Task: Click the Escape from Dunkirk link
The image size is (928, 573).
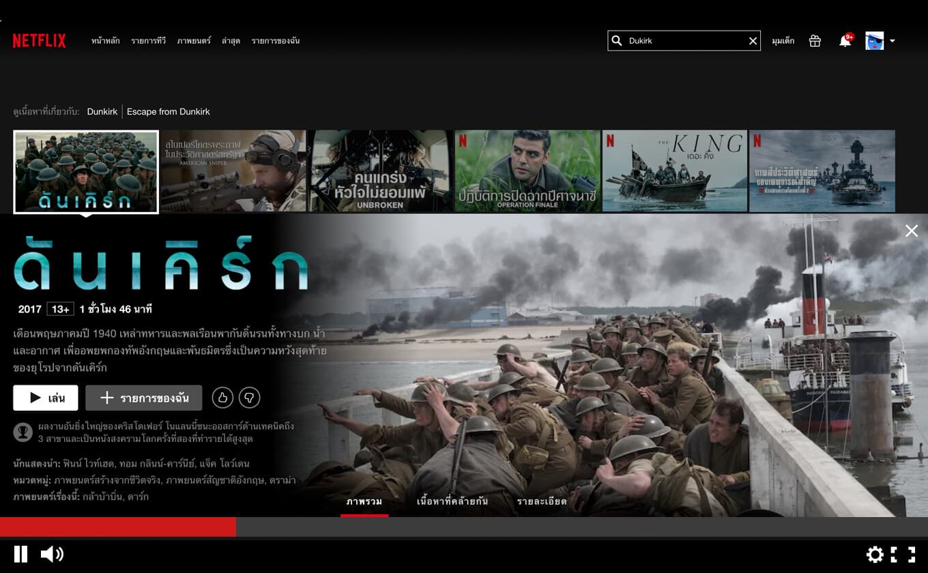Action: (169, 111)
